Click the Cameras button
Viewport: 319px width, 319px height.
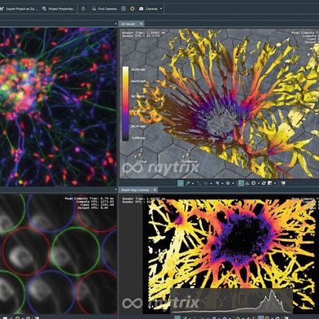[149, 9]
